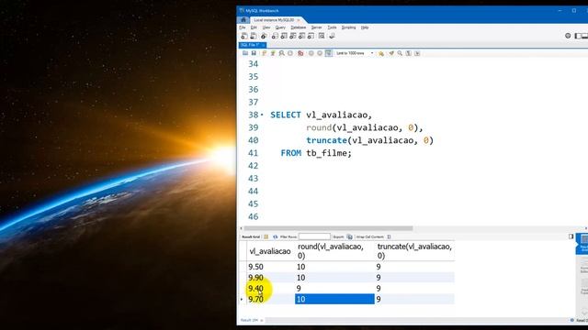This screenshot has width=588, height=330.
Task: Click the Create new table icon
Action: tap(284, 36)
